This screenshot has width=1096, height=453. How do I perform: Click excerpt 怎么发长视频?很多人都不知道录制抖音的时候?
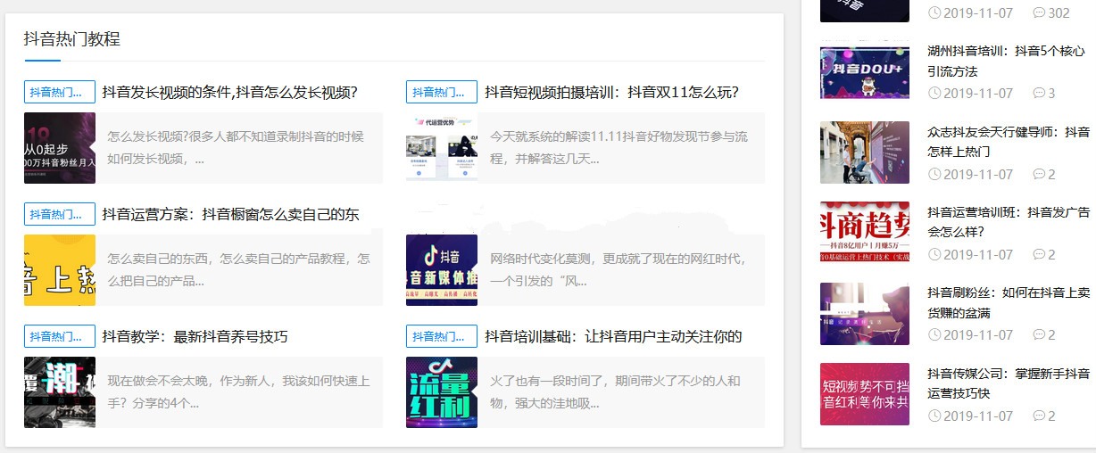237,148
